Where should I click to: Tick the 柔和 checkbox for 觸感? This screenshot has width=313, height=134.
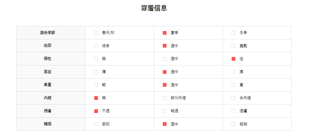[x=96, y=124]
